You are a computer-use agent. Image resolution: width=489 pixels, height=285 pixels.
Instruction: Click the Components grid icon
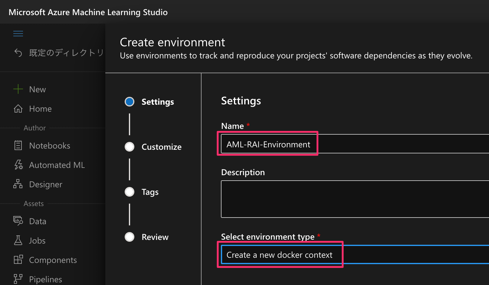[18, 260]
